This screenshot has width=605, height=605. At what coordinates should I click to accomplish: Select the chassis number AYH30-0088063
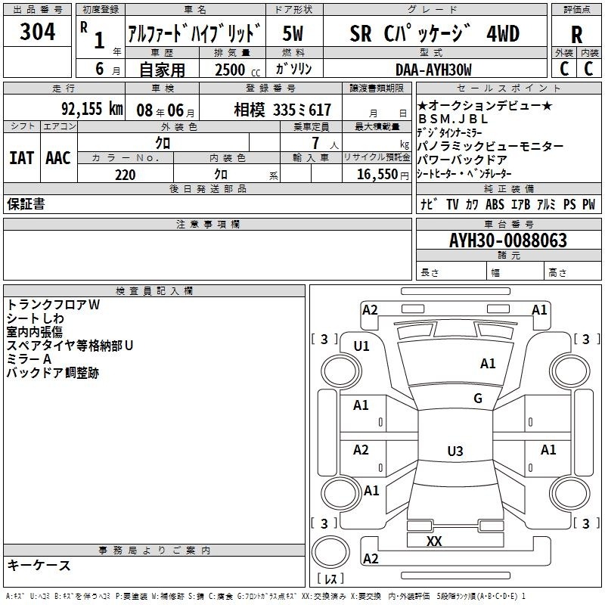(x=507, y=240)
